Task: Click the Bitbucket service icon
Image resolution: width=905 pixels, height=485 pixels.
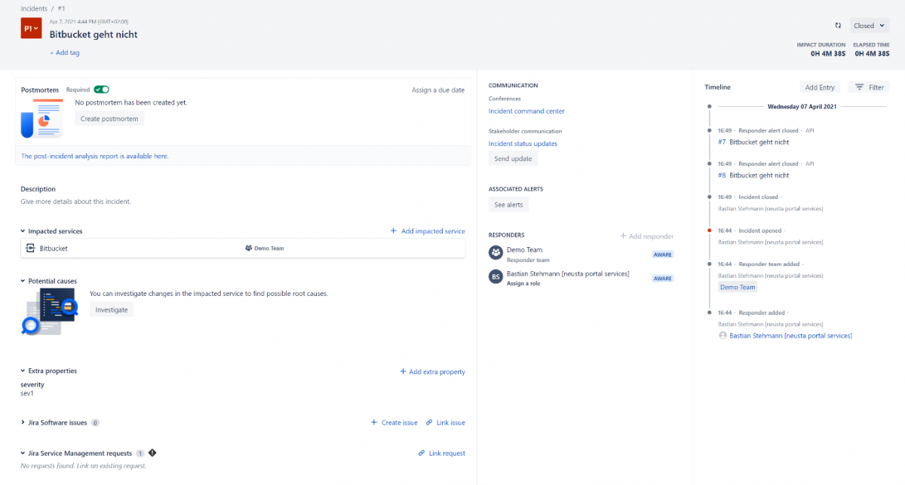Action: (31, 248)
